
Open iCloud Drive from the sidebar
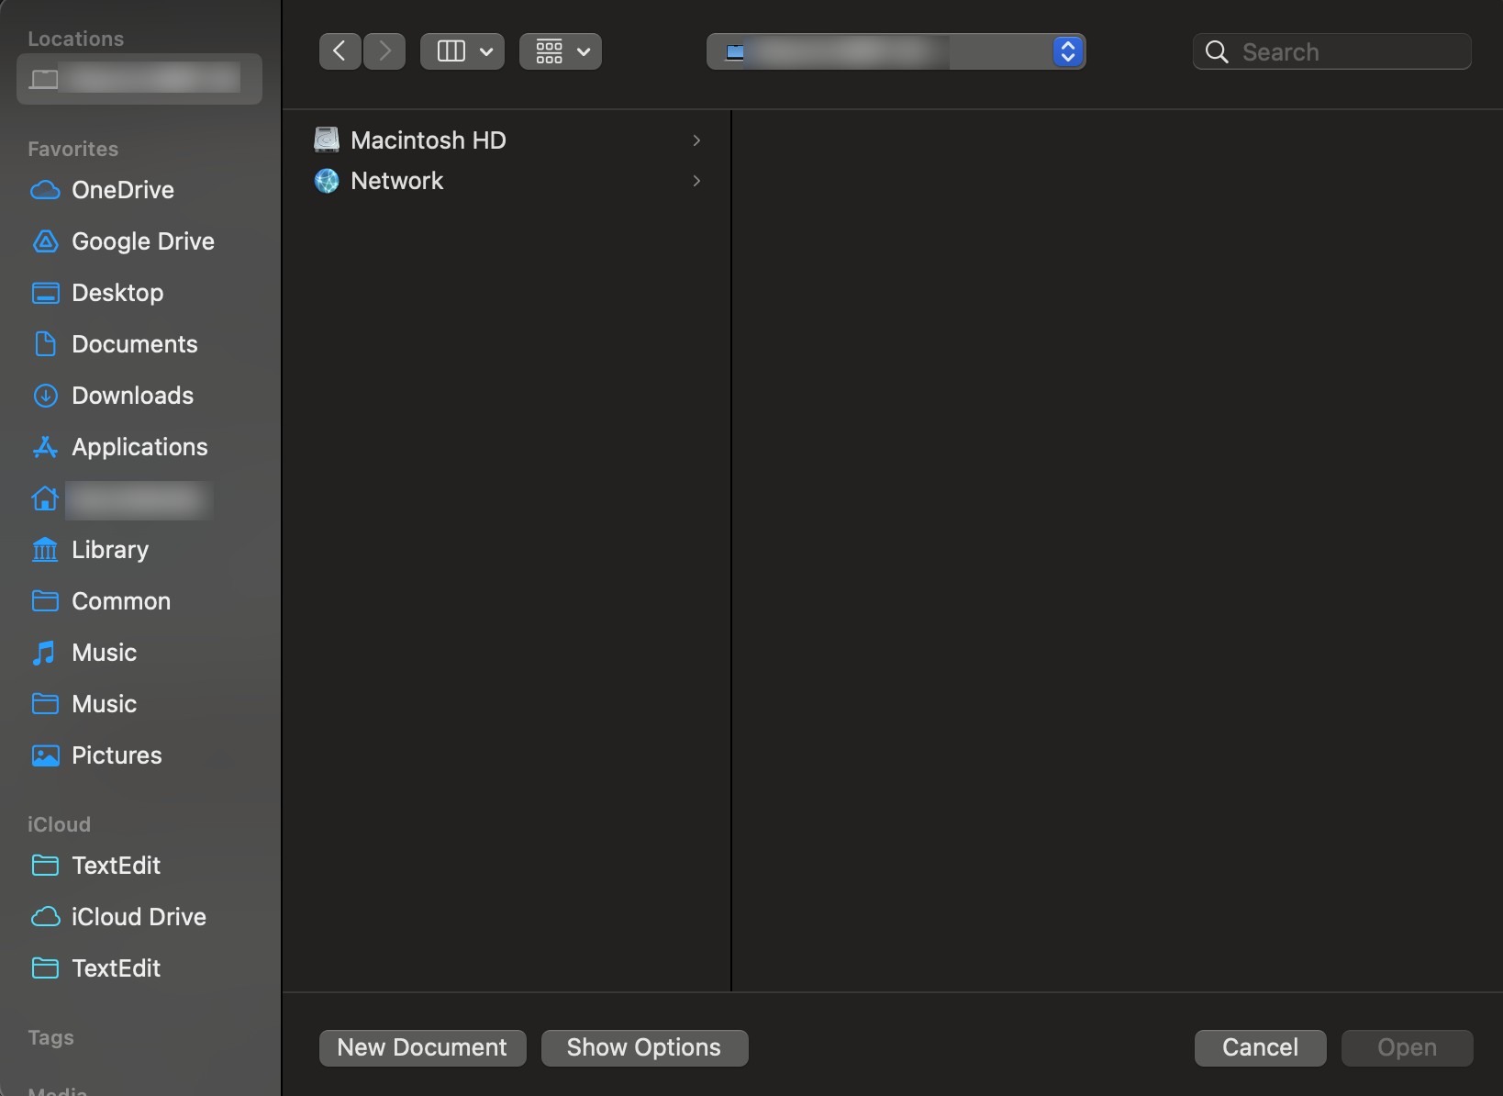pos(139,917)
